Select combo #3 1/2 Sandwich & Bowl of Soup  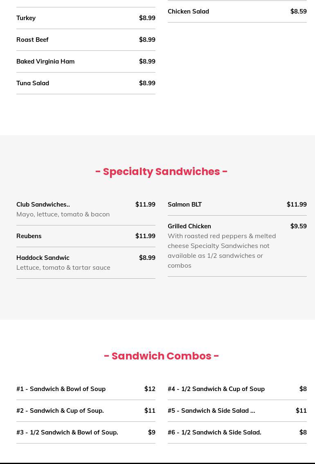click(67, 432)
